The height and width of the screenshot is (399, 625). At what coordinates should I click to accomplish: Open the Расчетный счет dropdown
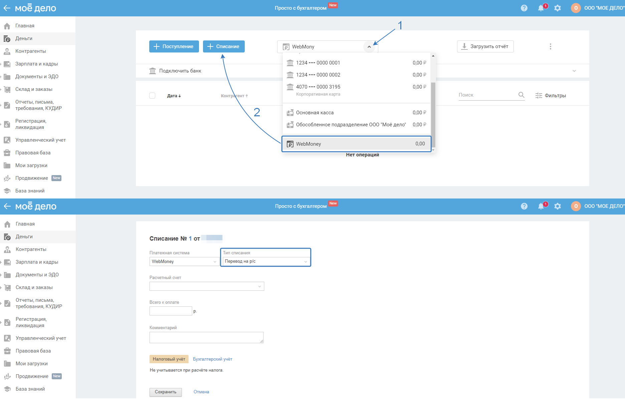(207, 286)
